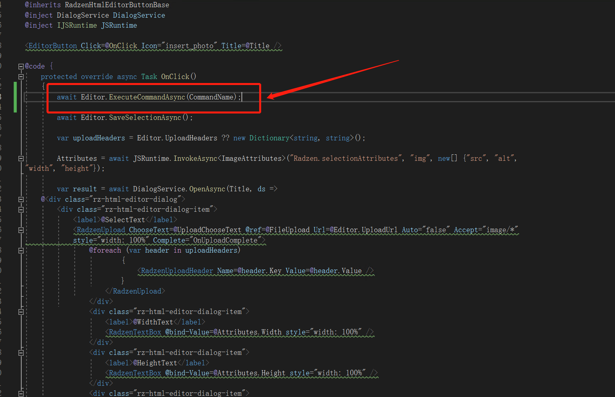615x397 pixels.
Task: Collapse the HeightText dialog-item region
Action: [x=20, y=352]
